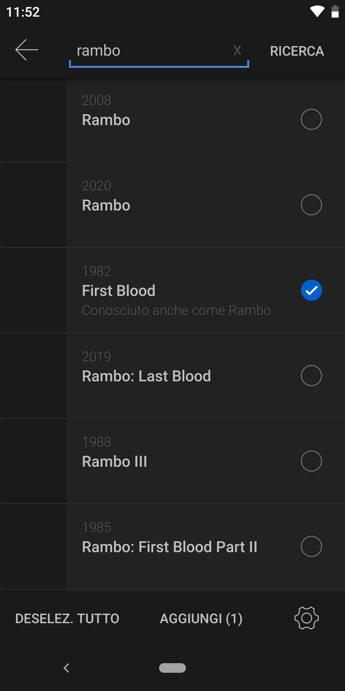This screenshot has width=345, height=691.
Task: Tap the Rambo III poster thumbnail
Action: (x=33, y=461)
